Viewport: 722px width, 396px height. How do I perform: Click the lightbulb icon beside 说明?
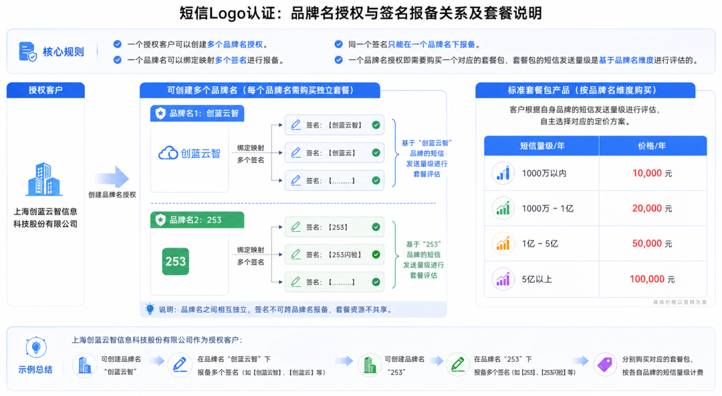point(150,309)
